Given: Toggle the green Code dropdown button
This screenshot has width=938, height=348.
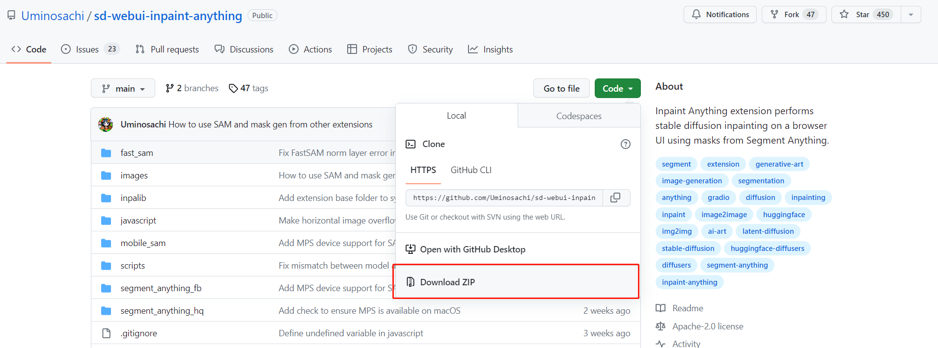Looking at the screenshot, I should pos(617,88).
